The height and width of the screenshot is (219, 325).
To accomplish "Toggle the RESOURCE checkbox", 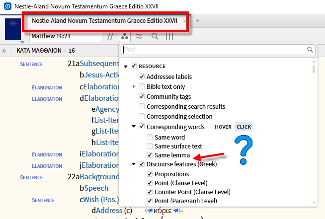I will tap(134, 66).
